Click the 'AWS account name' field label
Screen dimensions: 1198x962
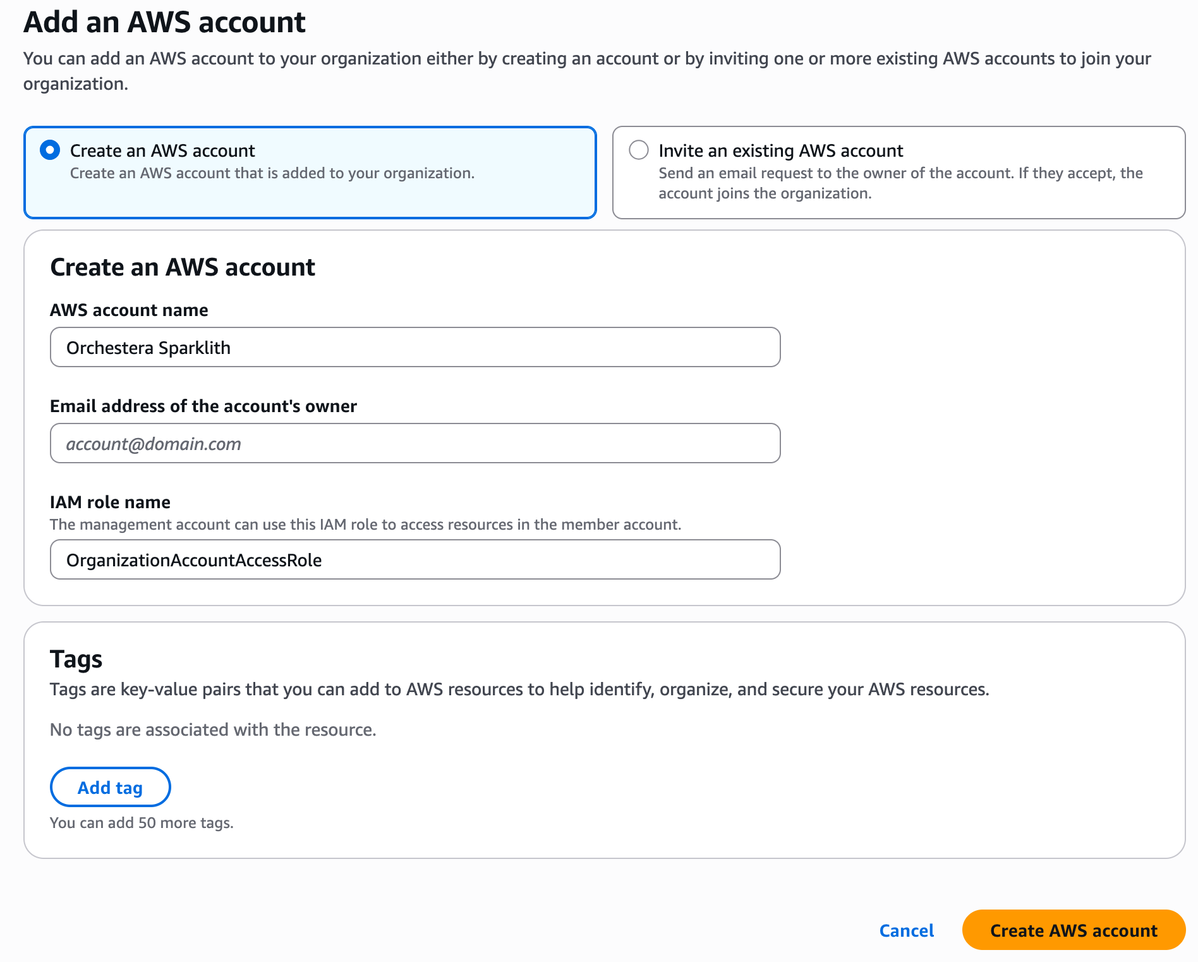tap(129, 310)
